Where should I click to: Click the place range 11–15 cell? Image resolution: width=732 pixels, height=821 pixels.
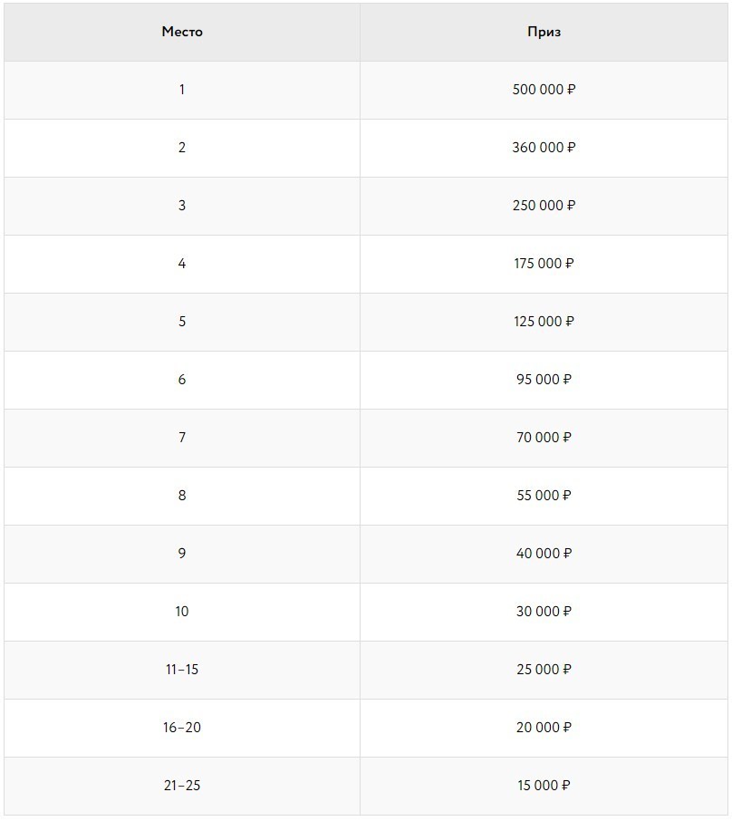coord(182,670)
